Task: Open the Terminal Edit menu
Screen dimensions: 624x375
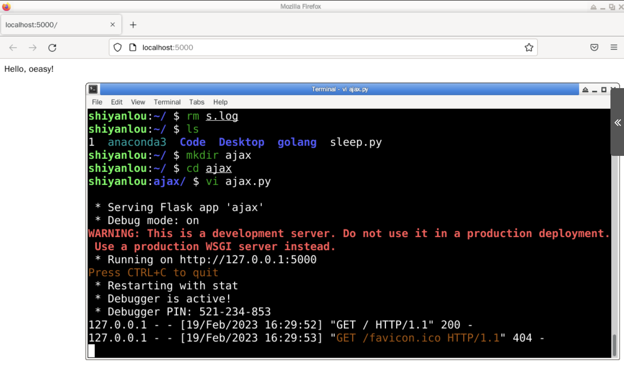Action: [x=116, y=102]
